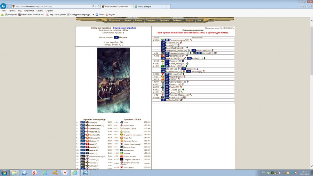This screenshot has width=313, height=176.
Task: Open a new blank tab button
Action: click(x=168, y=7)
